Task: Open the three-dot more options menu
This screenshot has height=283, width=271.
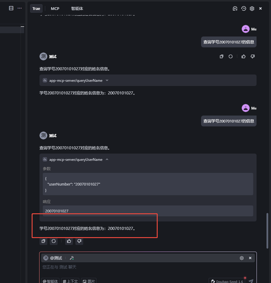Action: point(20,8)
